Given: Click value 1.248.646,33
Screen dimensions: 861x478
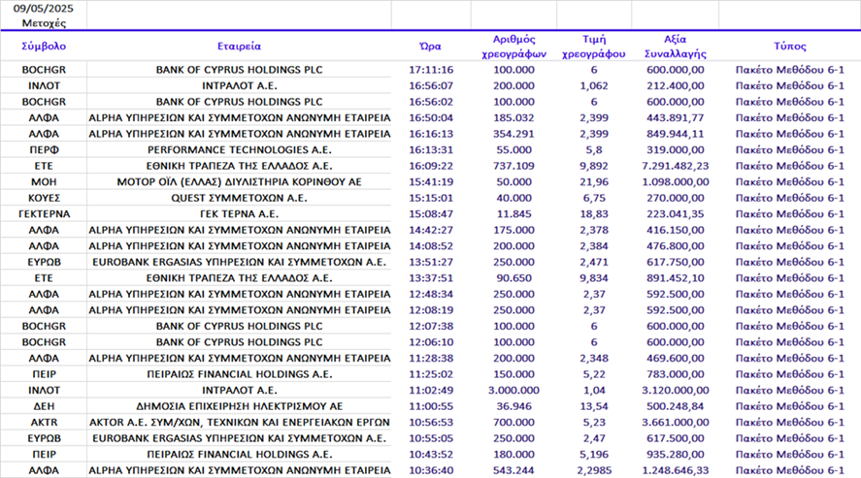Looking at the screenshot, I should (676, 470).
